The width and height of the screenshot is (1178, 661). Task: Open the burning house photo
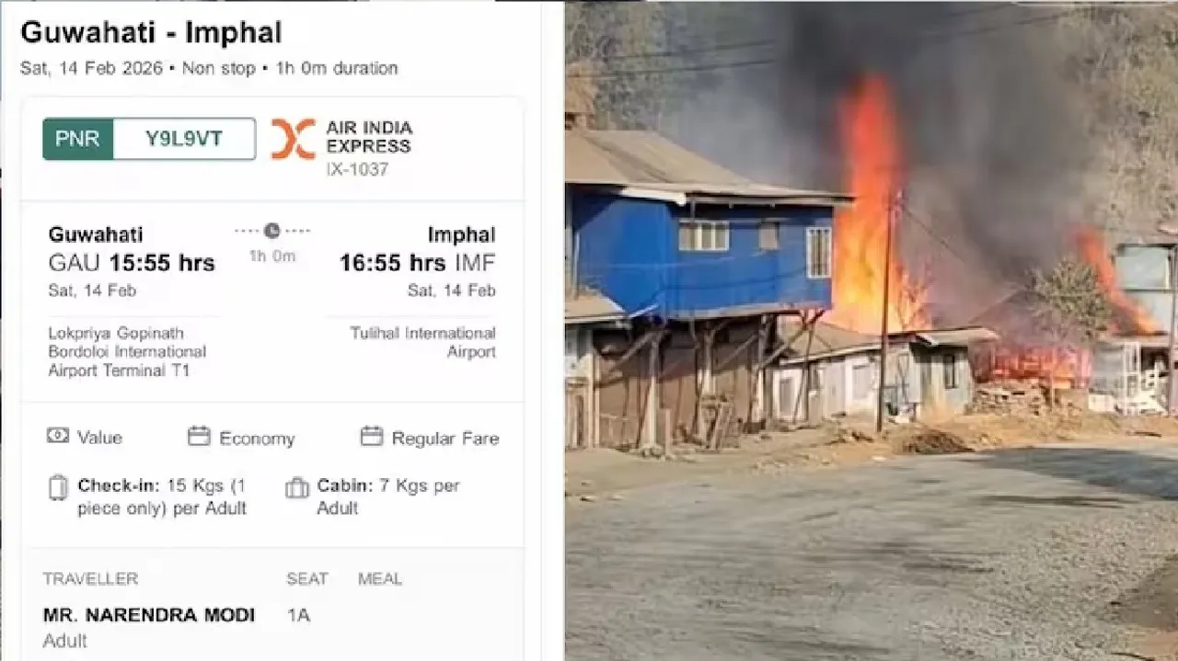[x=872, y=331]
